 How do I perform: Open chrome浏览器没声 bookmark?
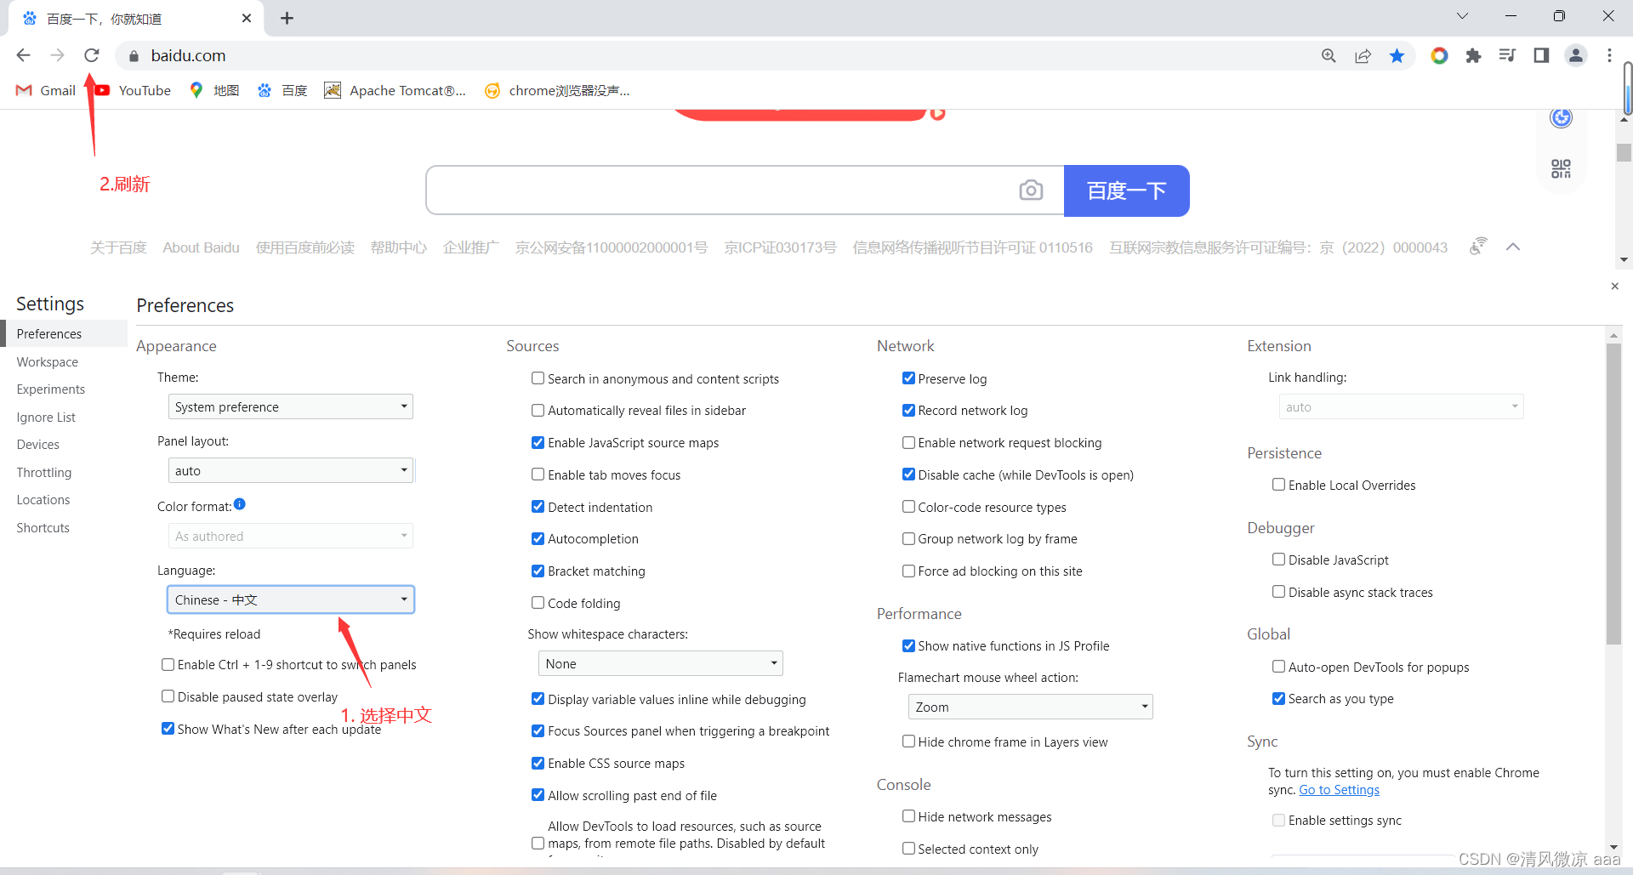click(557, 90)
